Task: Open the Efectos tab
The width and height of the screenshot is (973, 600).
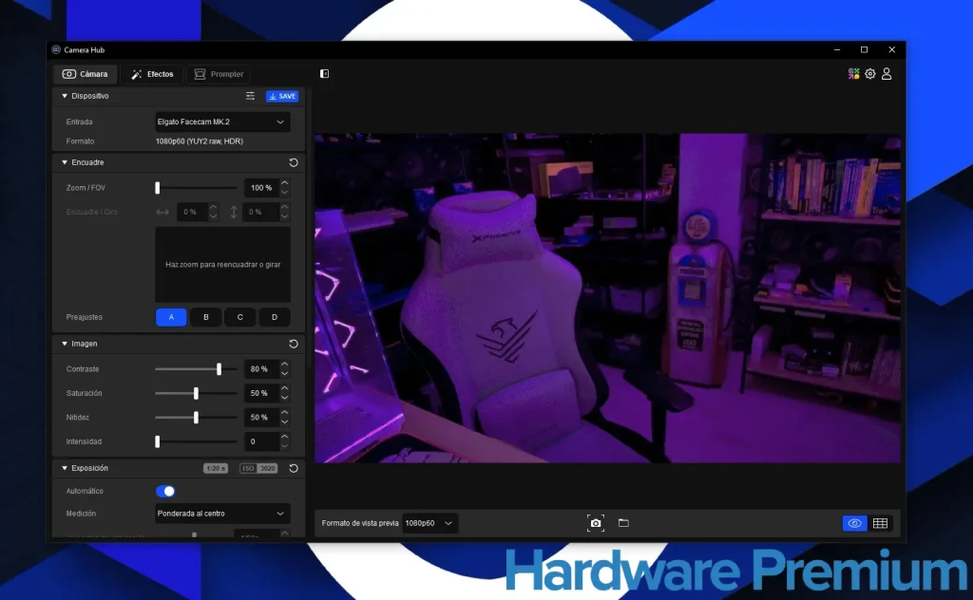Action: 152,74
